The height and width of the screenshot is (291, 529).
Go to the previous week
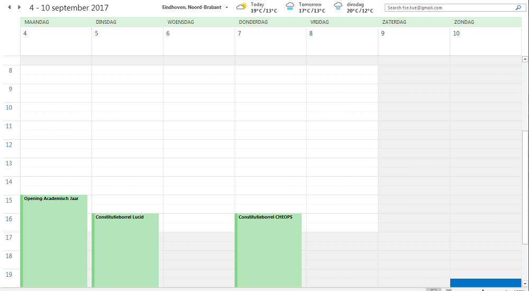10,7
